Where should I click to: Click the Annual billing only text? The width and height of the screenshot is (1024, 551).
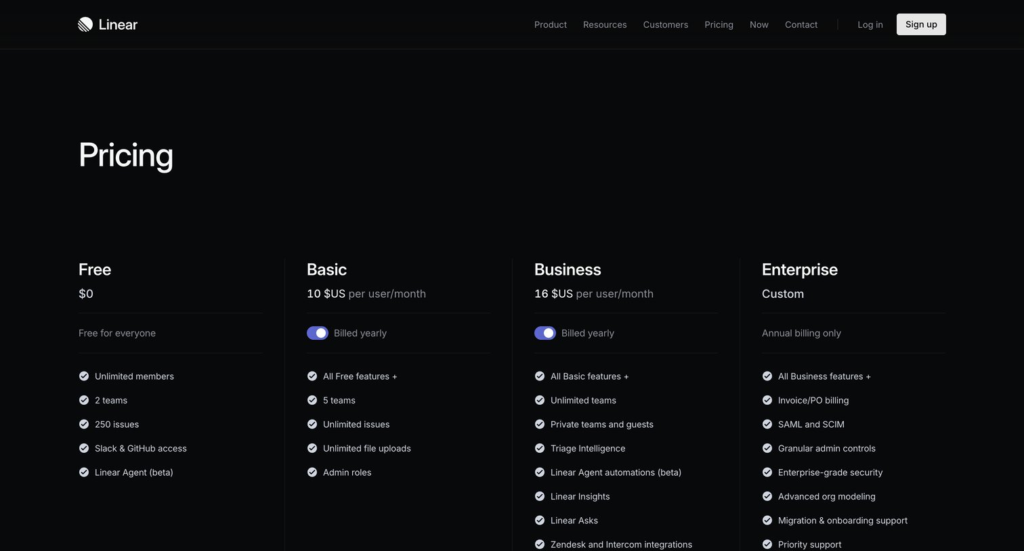tap(801, 333)
